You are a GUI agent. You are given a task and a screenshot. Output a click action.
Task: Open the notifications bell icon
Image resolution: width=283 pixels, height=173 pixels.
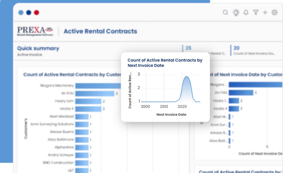tap(246, 12)
